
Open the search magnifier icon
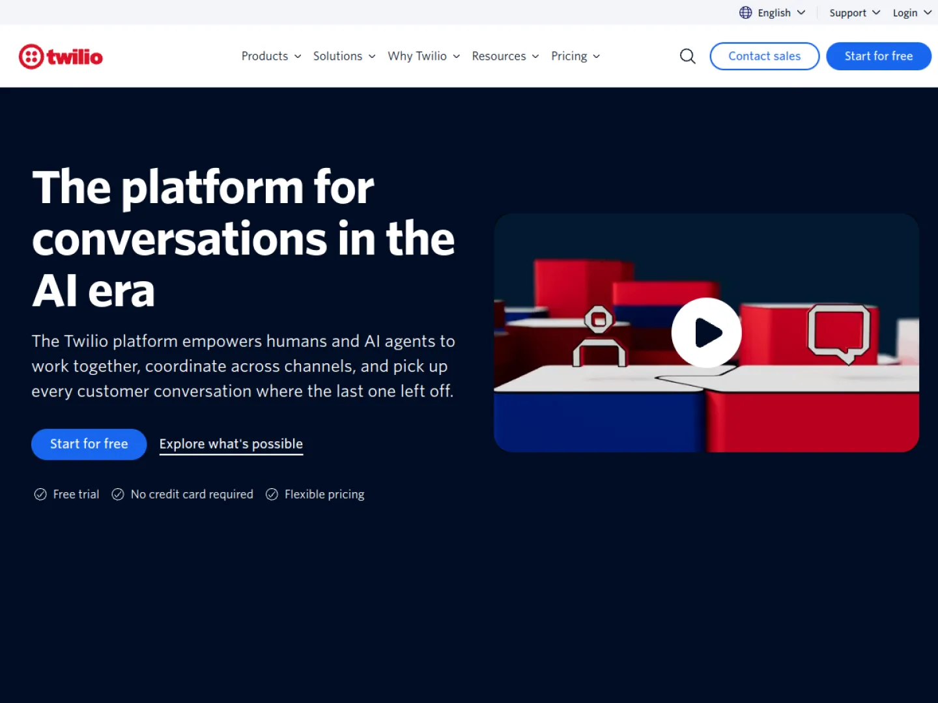(x=687, y=57)
